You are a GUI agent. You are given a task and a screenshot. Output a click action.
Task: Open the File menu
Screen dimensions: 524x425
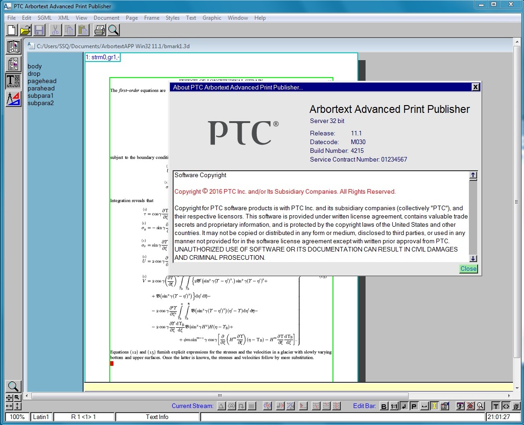pyautogui.click(x=11, y=18)
